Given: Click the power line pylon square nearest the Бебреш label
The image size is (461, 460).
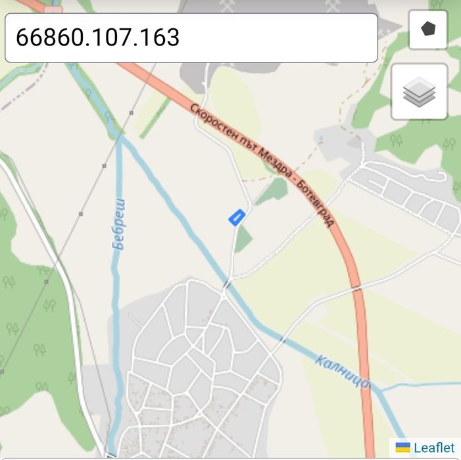Looking at the screenshot, I should pos(81,214).
